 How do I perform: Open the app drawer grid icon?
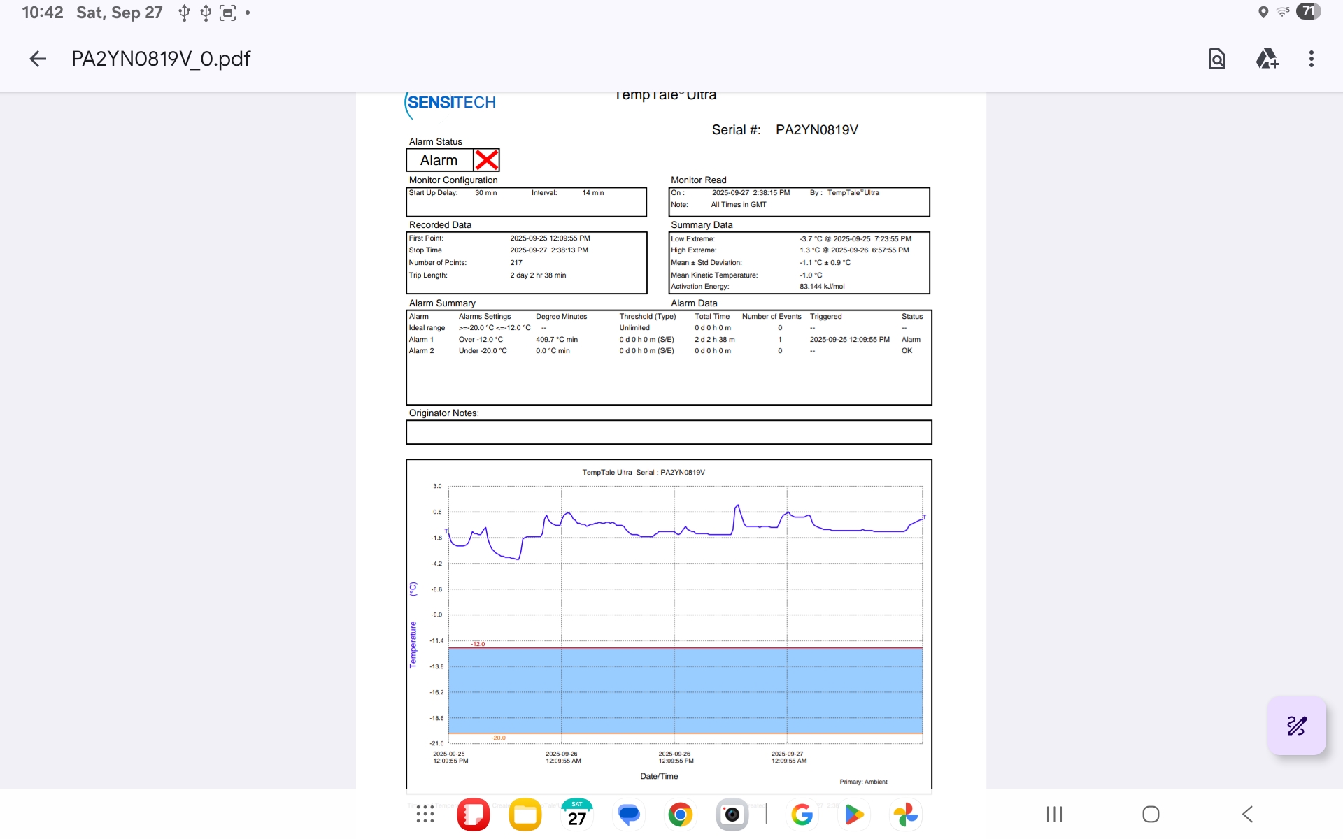(x=425, y=815)
